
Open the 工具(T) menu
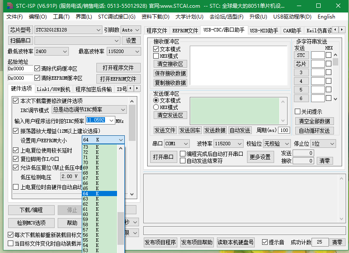click(x=61, y=17)
